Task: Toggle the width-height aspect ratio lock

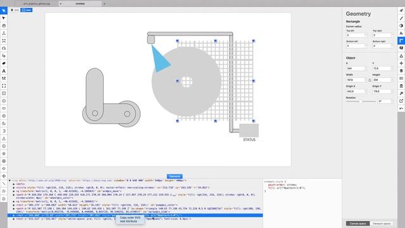Action: click(370, 80)
